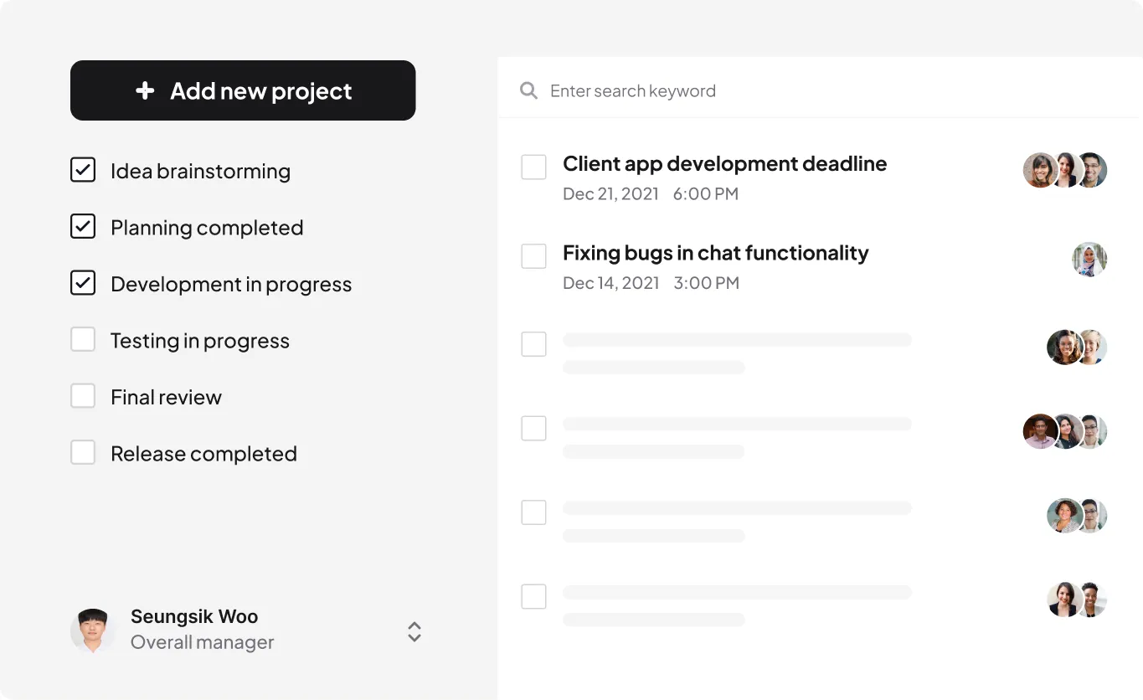
Task: Click the rightmost avatar on Client app development deadline
Action: [1089, 170]
